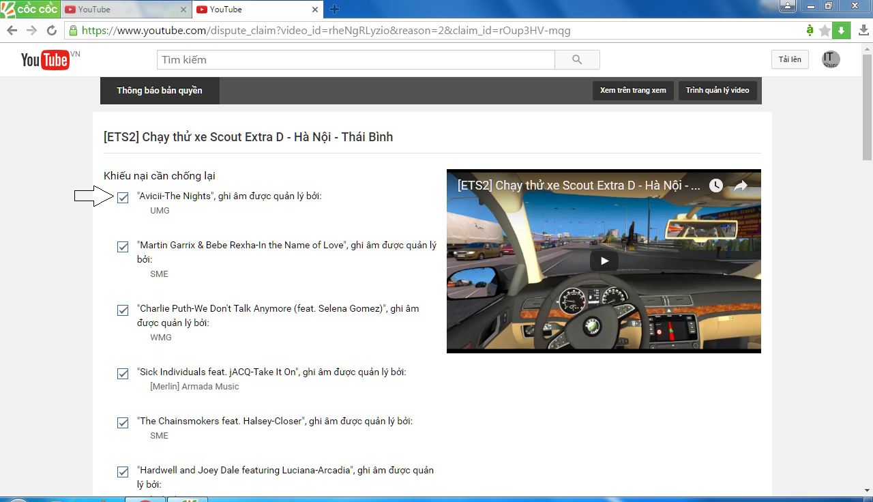
Task: Open the browser user profile button
Action: [x=788, y=6]
